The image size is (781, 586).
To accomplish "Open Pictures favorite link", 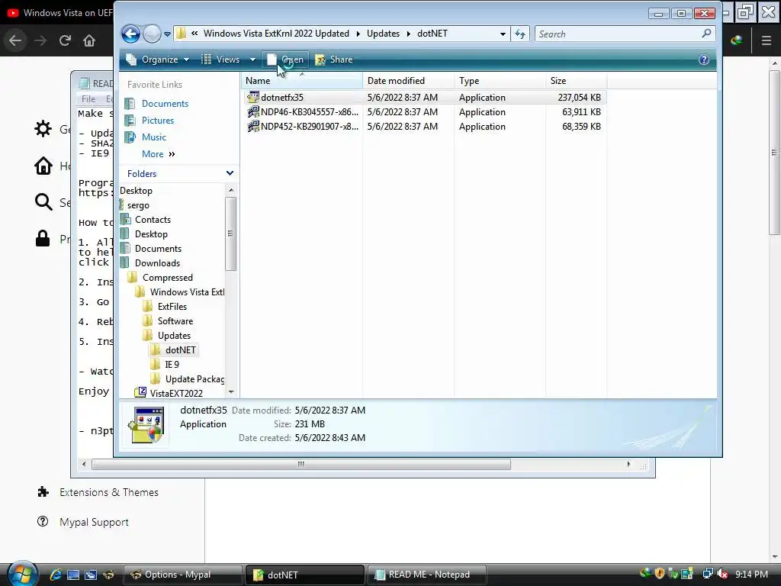I will pyautogui.click(x=158, y=121).
